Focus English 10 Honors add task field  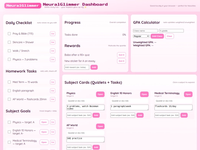(123, 115)
